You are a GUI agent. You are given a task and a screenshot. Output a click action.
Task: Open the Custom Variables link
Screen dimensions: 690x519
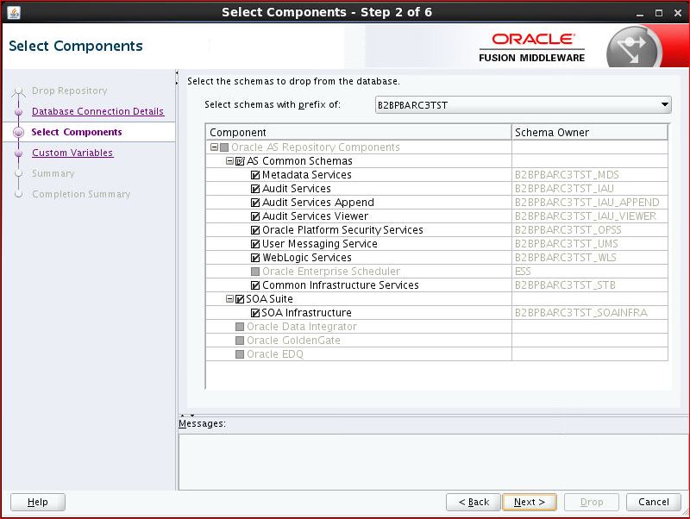click(72, 153)
